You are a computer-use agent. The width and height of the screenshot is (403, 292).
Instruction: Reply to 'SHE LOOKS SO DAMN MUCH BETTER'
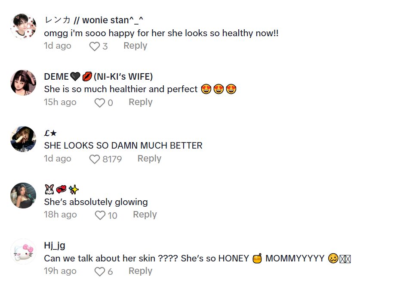149,159
